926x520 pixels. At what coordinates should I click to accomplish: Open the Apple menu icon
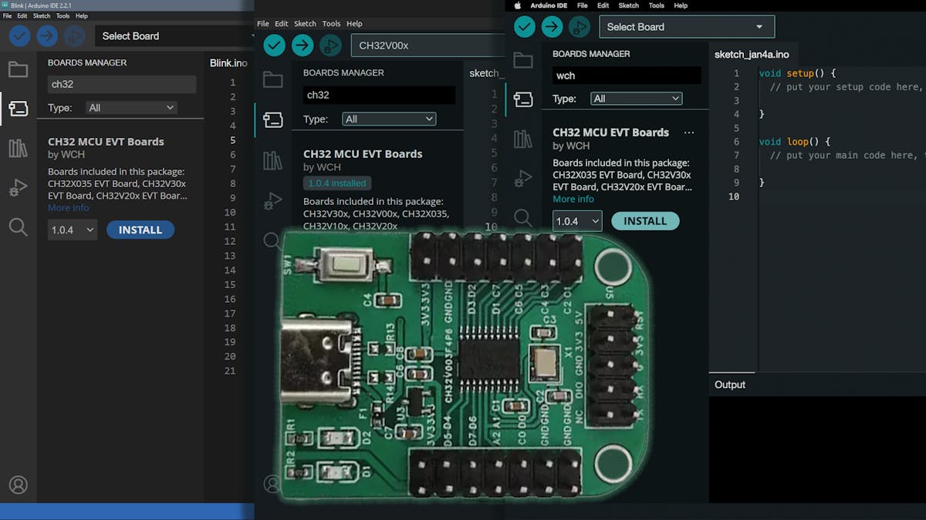pos(518,5)
